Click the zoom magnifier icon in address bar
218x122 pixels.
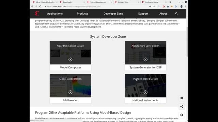point(154,6)
